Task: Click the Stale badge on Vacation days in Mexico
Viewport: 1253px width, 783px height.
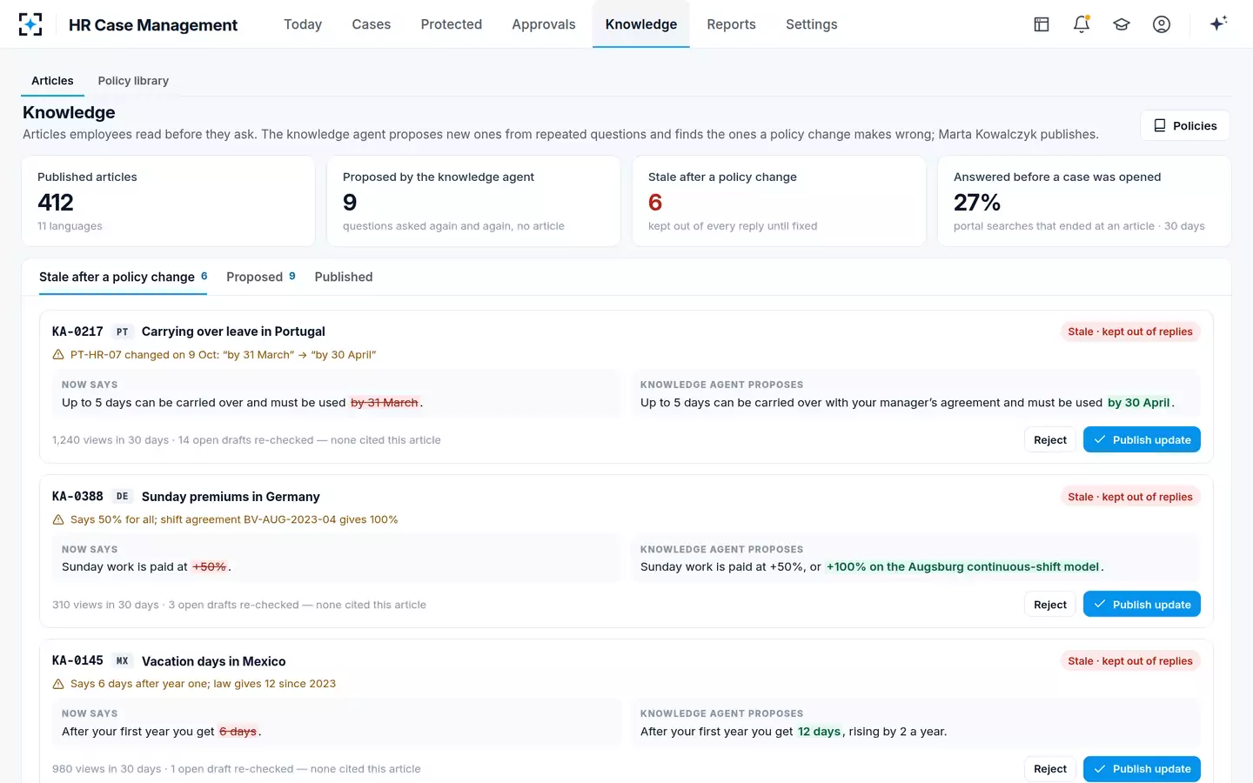Action: coord(1130,661)
